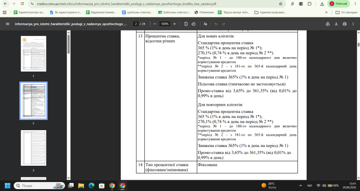Rotate the PDF counterclockwise
Image resolution: width=360 pixels, height=191 pixels.
click(194, 24)
